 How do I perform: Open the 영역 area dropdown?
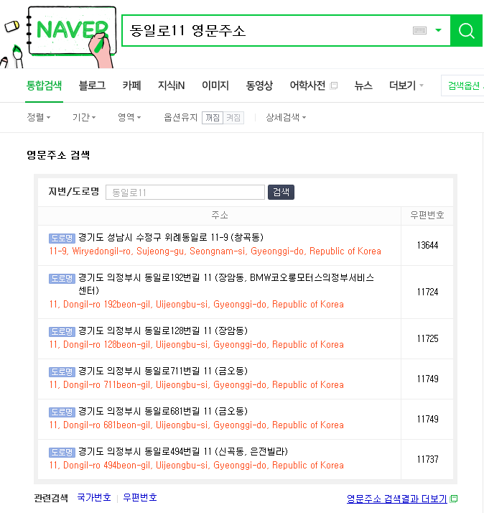[x=129, y=117]
